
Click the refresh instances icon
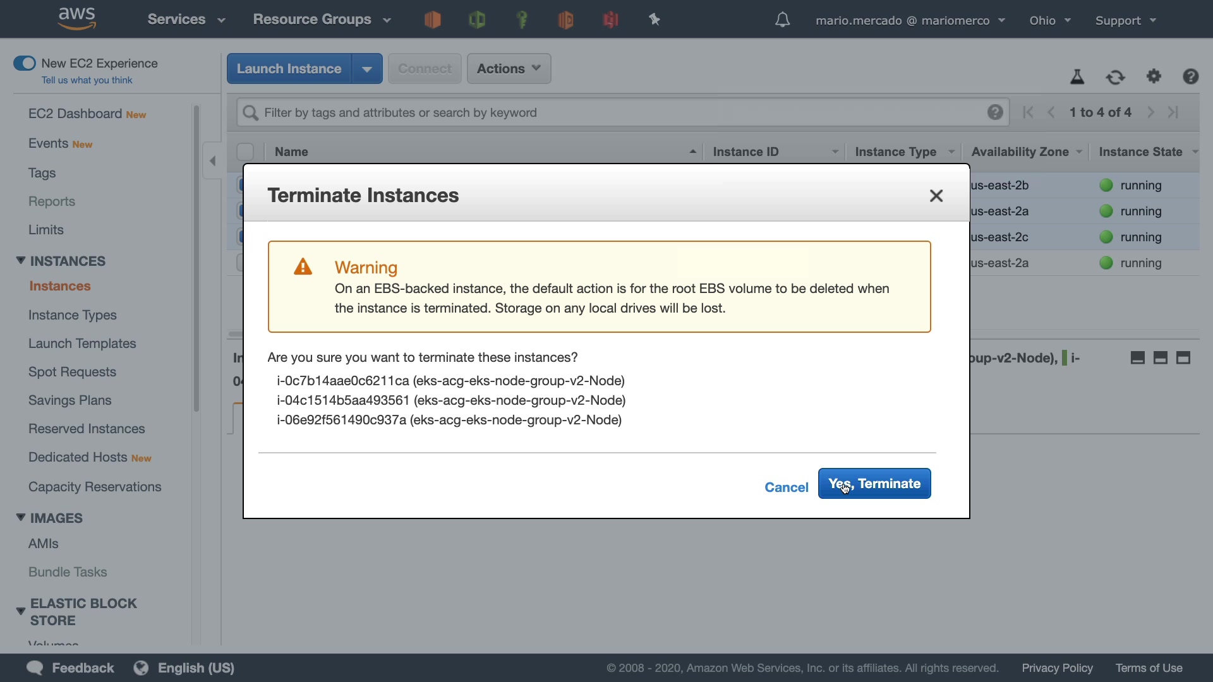pyautogui.click(x=1116, y=77)
